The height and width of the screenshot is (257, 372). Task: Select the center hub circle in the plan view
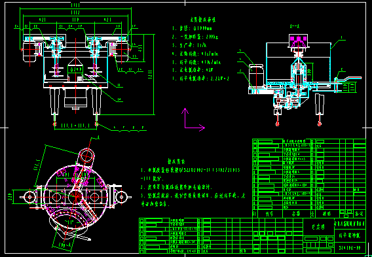coord(76,196)
